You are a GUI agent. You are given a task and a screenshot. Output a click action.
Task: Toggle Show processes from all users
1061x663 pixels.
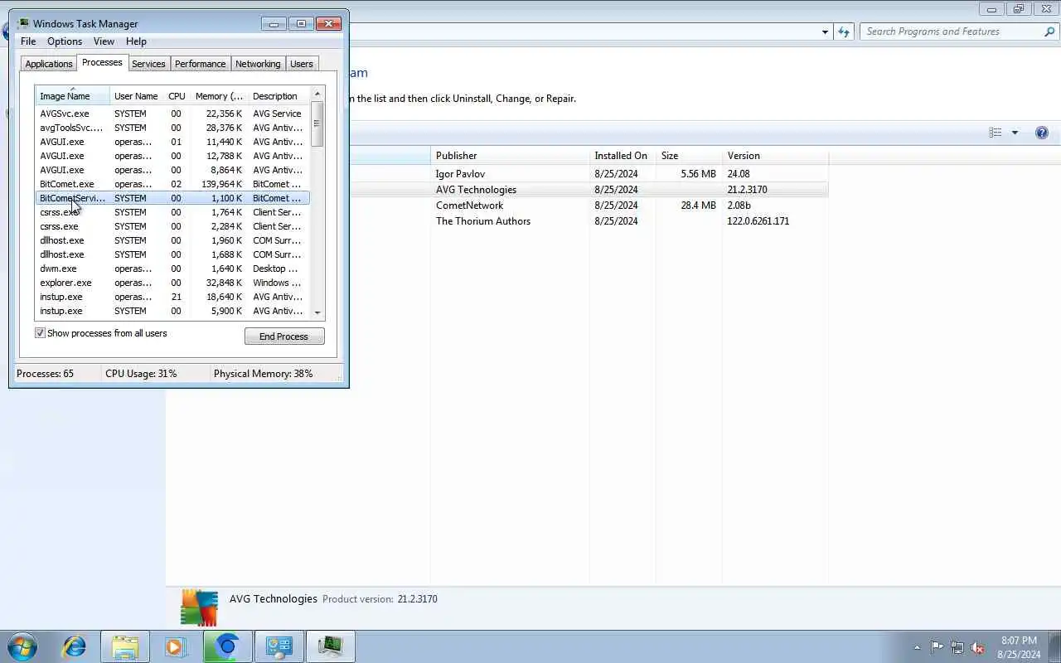click(40, 333)
